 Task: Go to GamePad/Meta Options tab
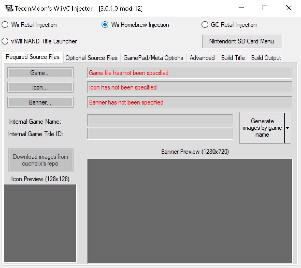click(x=153, y=58)
